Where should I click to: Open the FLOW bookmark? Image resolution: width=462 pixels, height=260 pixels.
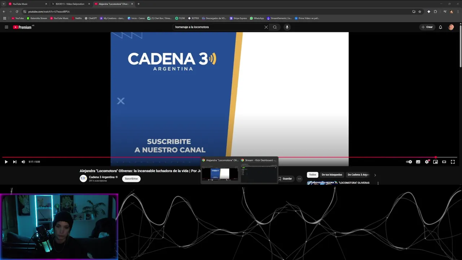(180, 18)
